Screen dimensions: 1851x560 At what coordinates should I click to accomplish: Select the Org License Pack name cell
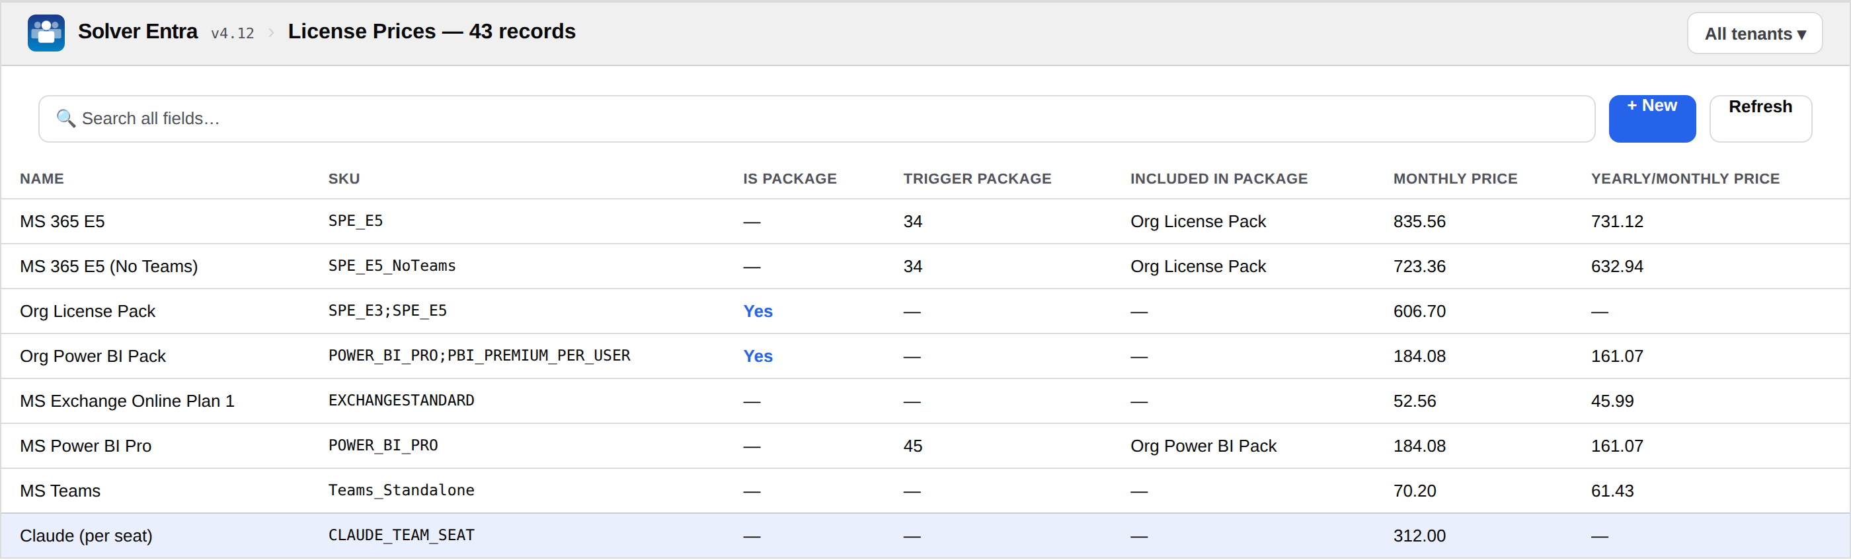click(x=87, y=312)
